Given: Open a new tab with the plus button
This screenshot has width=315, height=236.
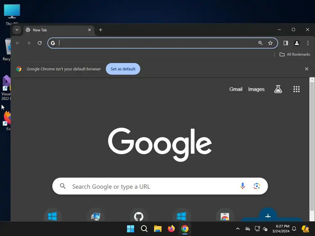Looking at the screenshot, I should [x=101, y=30].
